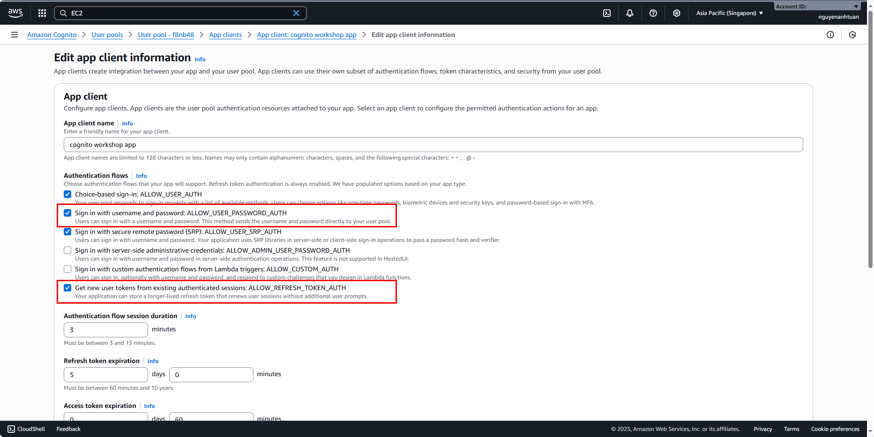Enable the ALLOW_ADMIN_USER_PASSWORD_AUTH checkbox

pyautogui.click(x=67, y=250)
